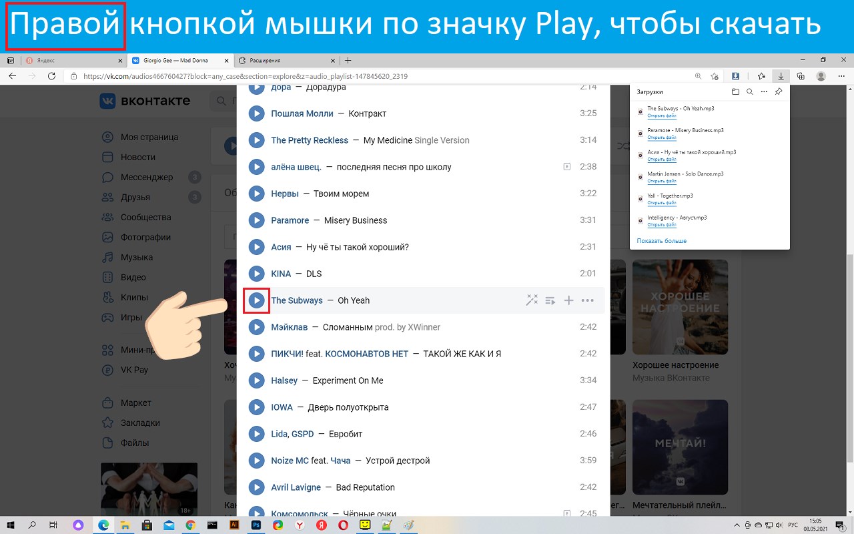This screenshot has width=854, height=534.
Task: Play the KINA — DLS track
Action: (x=256, y=274)
